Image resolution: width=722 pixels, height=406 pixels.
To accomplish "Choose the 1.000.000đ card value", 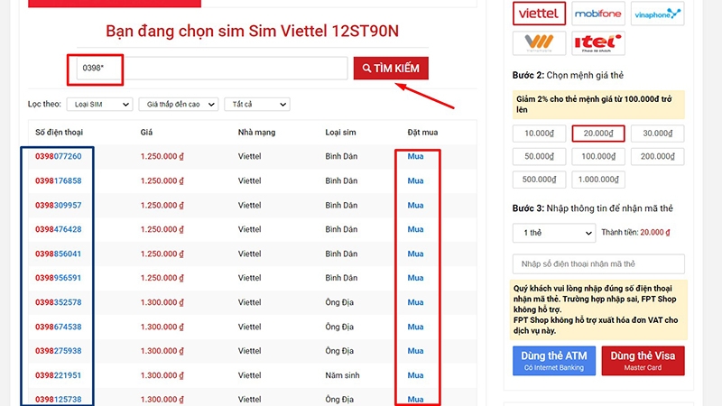I will coord(598,180).
